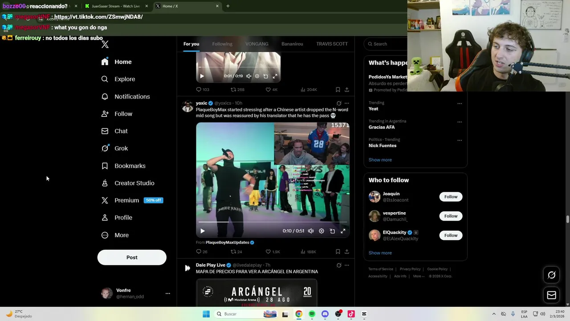Screen dimensions: 570x321
Task: Follow Joaquin in Who to follow
Action: coord(451,197)
